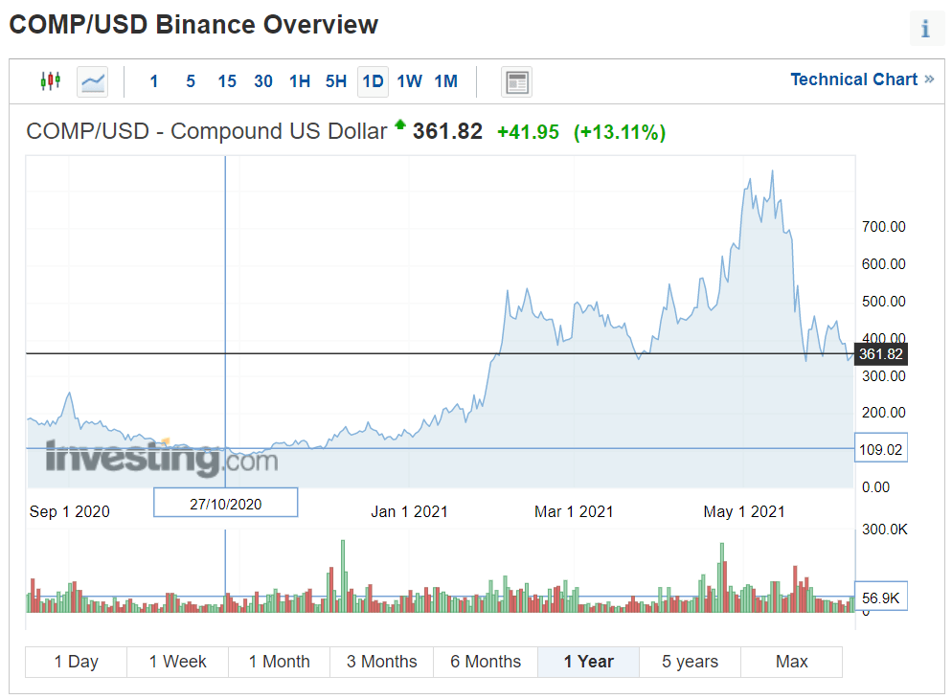Image resolution: width=952 pixels, height=699 pixels.
Task: Choose the 30 minute interval
Action: (263, 81)
